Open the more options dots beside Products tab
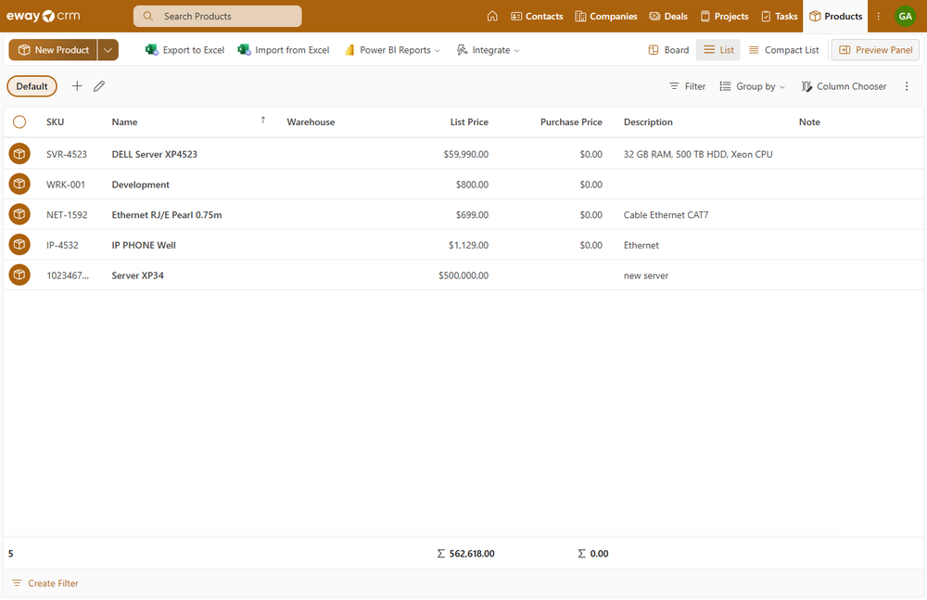This screenshot has height=600, width=927. (879, 16)
